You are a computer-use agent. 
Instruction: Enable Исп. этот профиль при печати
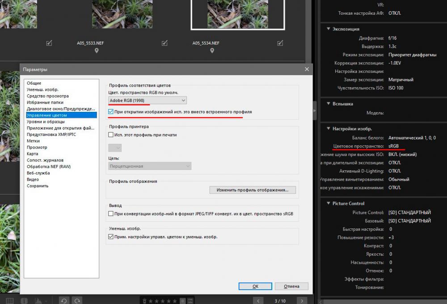[x=110, y=135]
